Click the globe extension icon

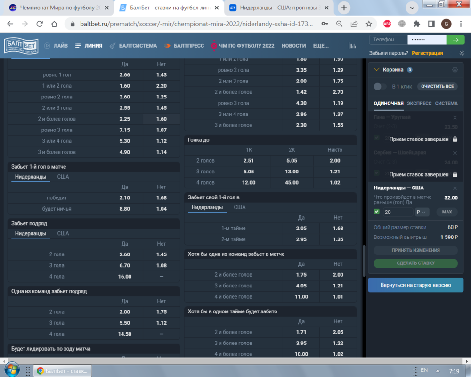pyautogui.click(x=402, y=24)
